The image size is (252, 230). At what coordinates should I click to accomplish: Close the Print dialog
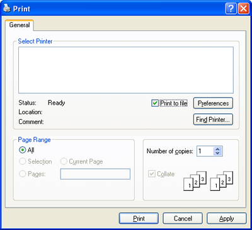pos(243,9)
